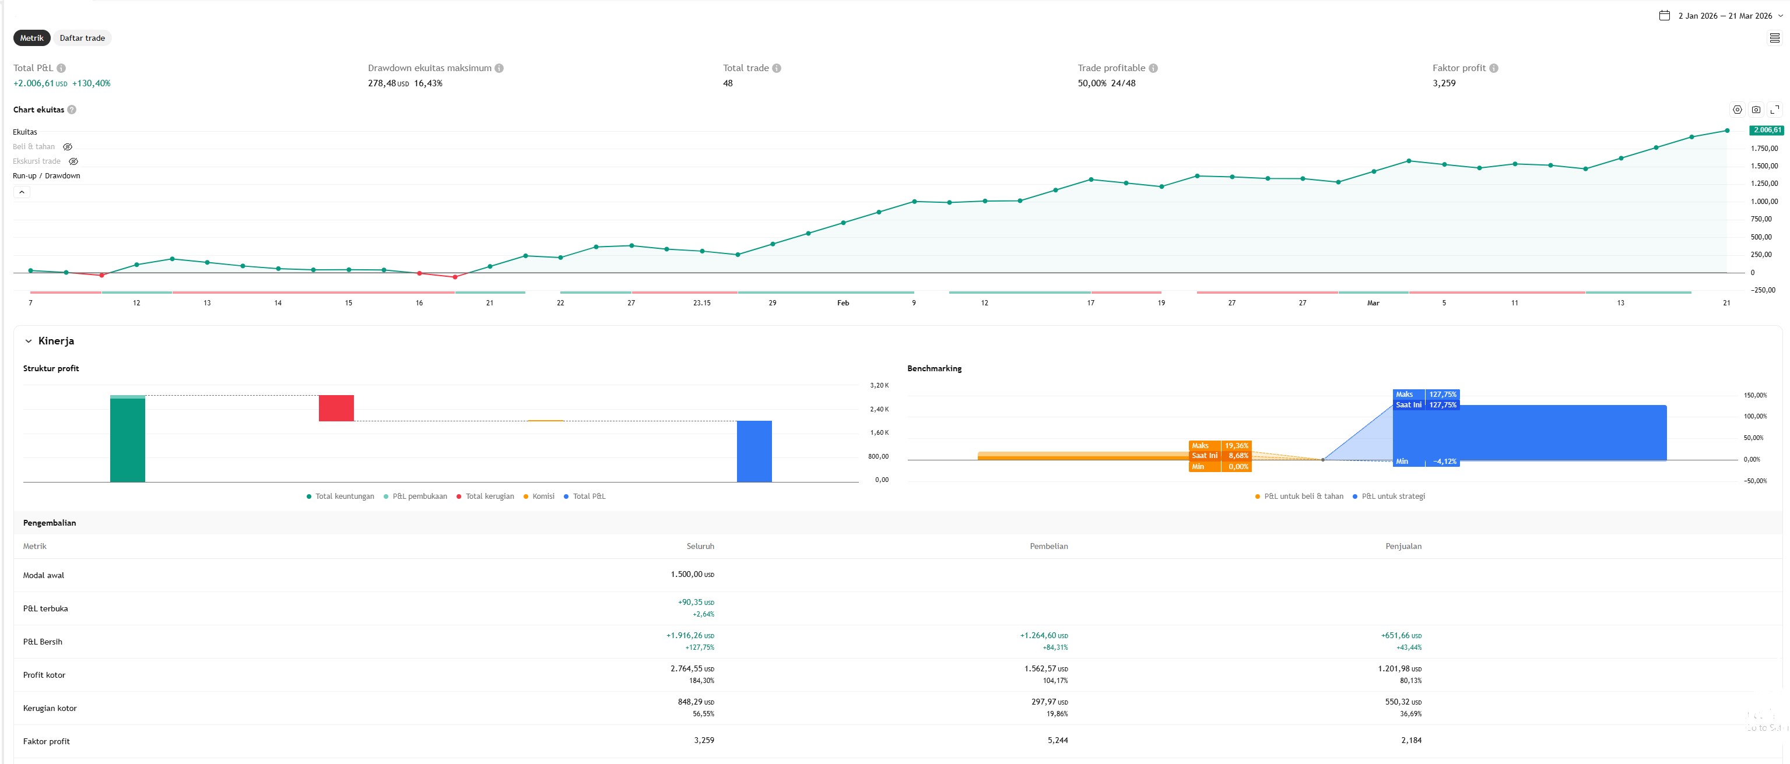Toggle the Run-up / Drawdown legend label
The width and height of the screenshot is (1790, 764).
point(46,176)
